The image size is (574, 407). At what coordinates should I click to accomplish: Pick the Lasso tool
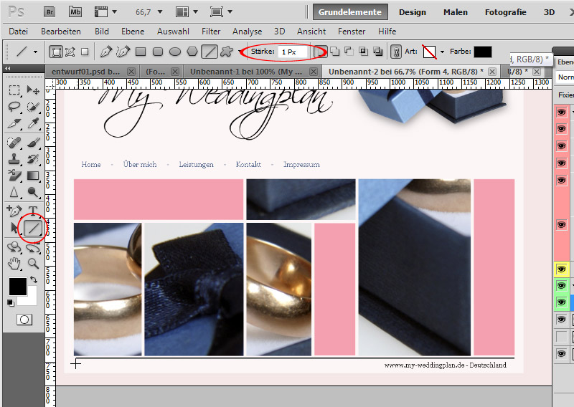(14, 107)
